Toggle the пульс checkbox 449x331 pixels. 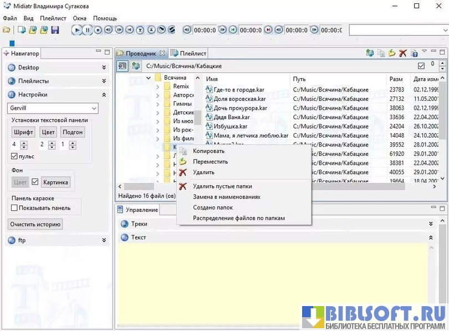coord(15,156)
